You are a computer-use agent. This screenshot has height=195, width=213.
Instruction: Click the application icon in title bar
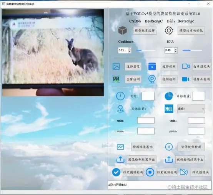coord(3,4)
